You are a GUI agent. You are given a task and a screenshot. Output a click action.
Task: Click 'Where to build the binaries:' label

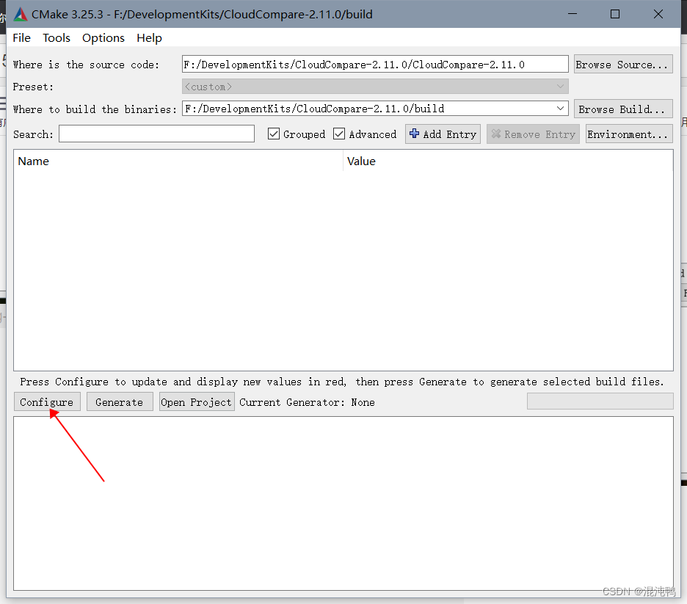click(95, 109)
